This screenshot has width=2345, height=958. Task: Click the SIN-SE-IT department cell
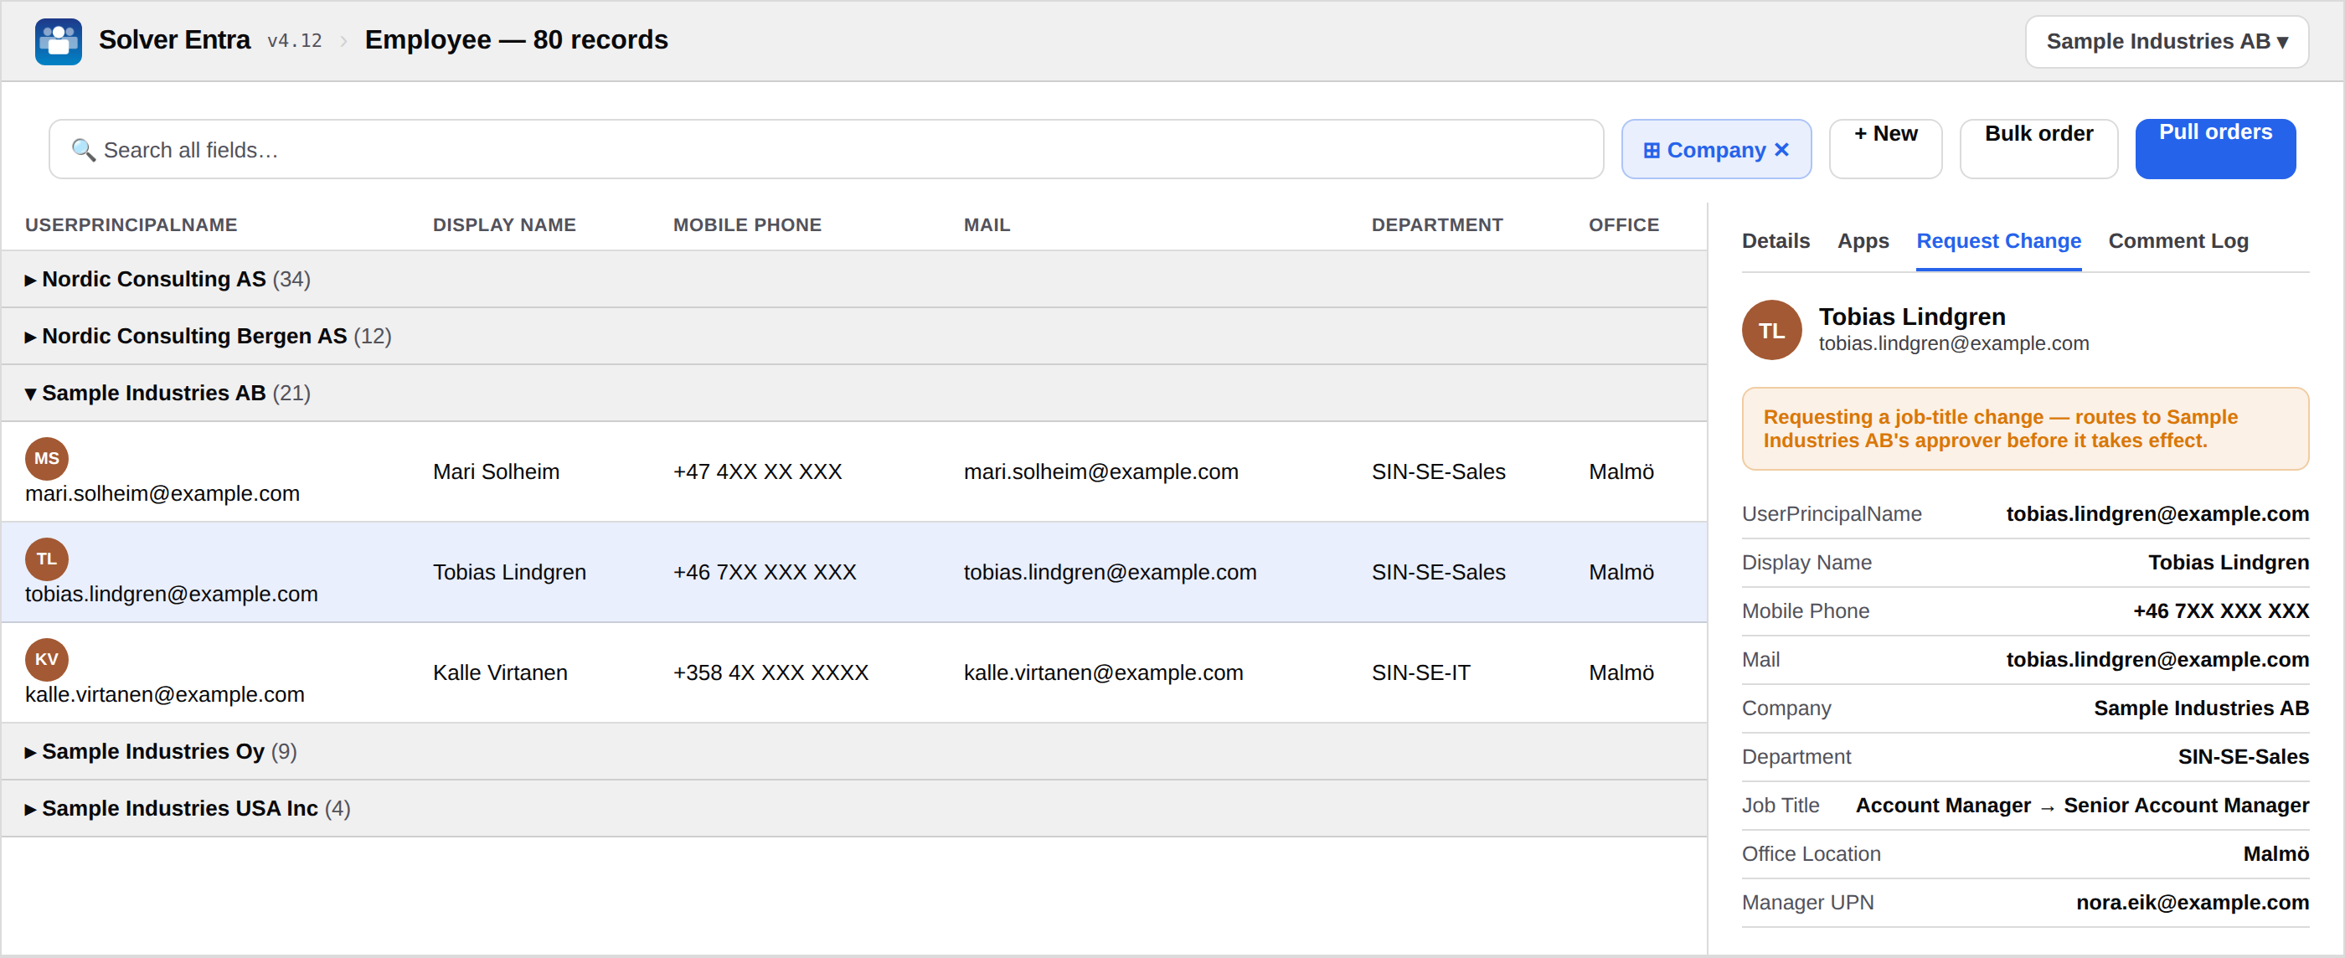1420,672
